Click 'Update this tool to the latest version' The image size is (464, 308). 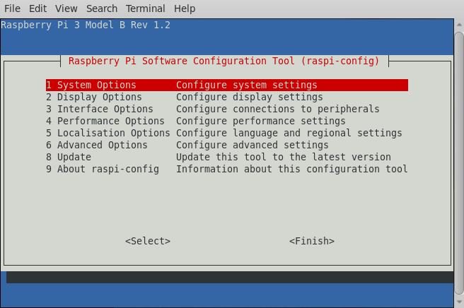pos(284,158)
